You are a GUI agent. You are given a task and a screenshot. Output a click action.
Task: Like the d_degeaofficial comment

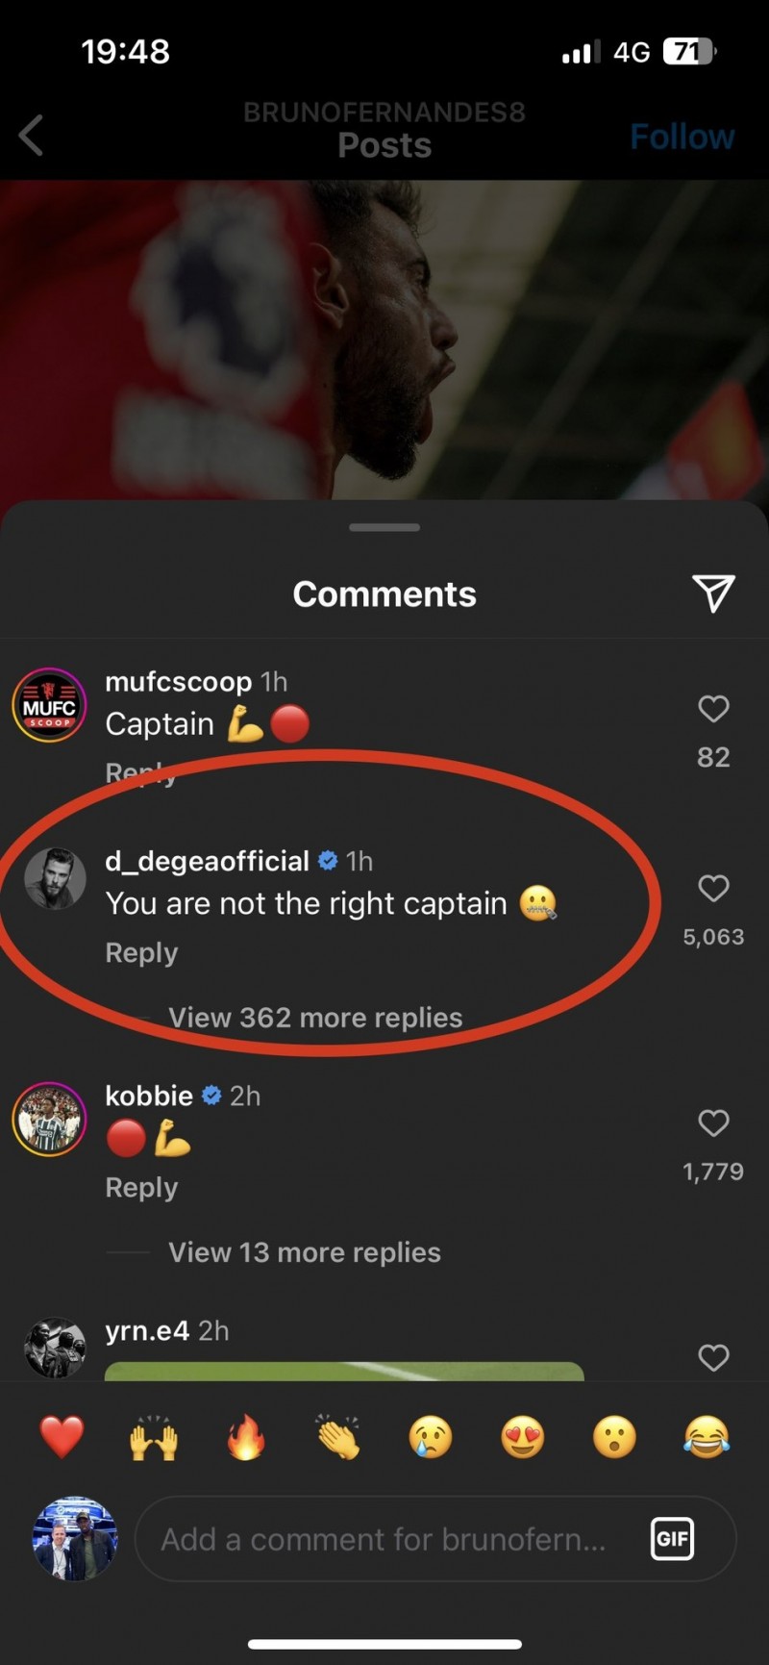pos(713,888)
